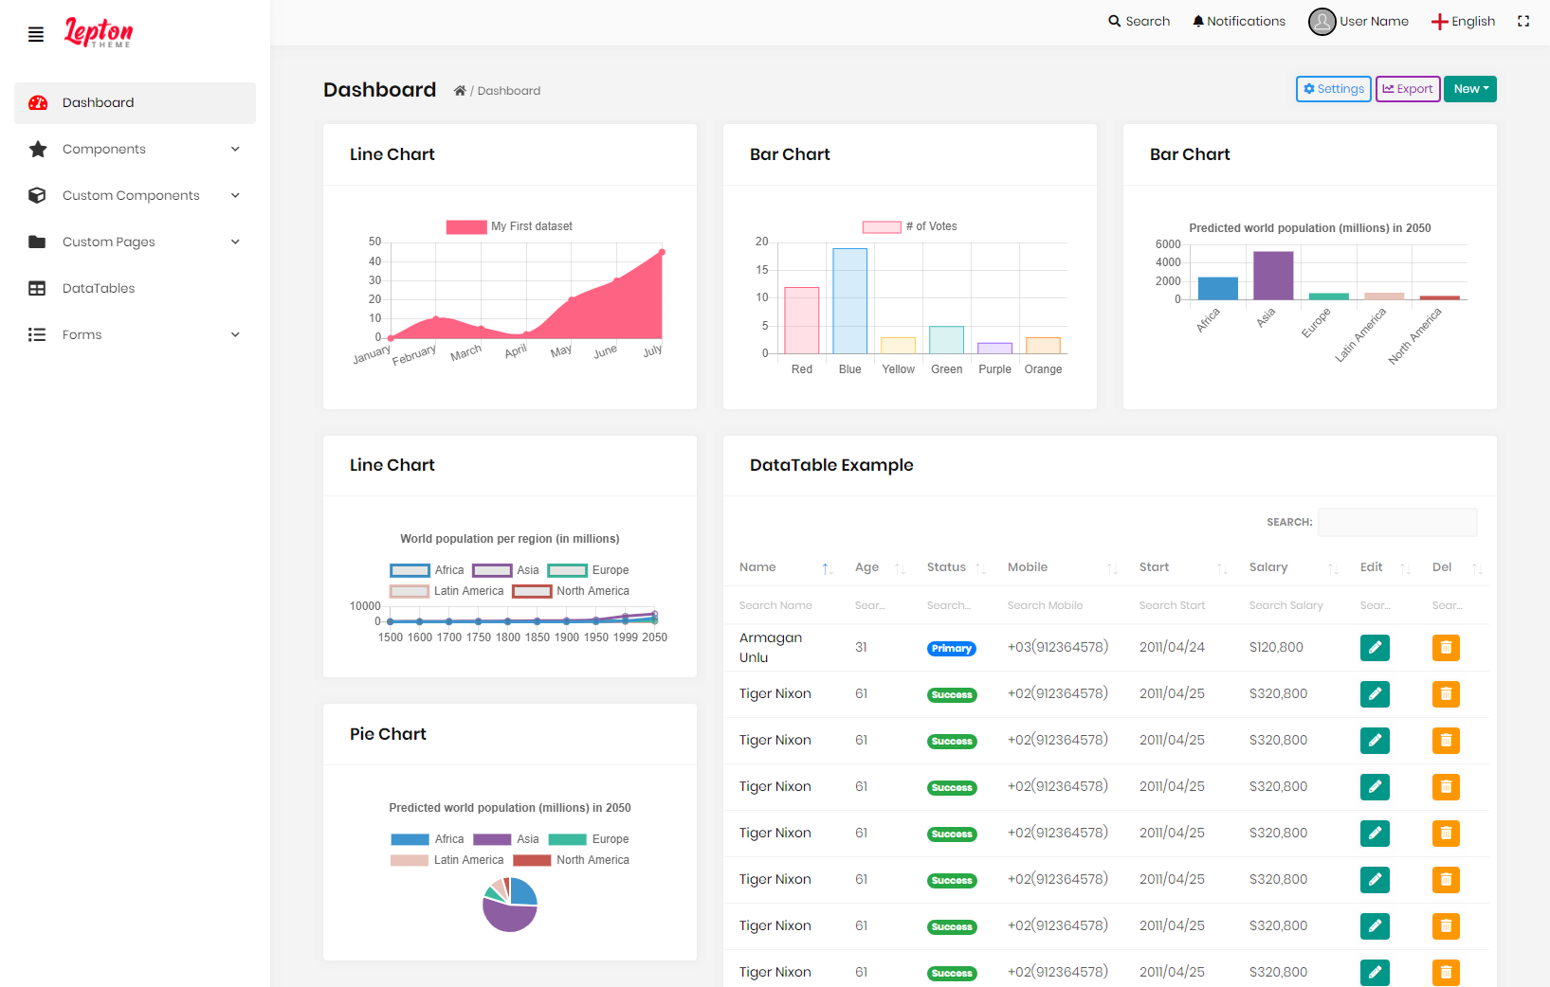Edit the Armagan Unlu row

click(x=1375, y=648)
